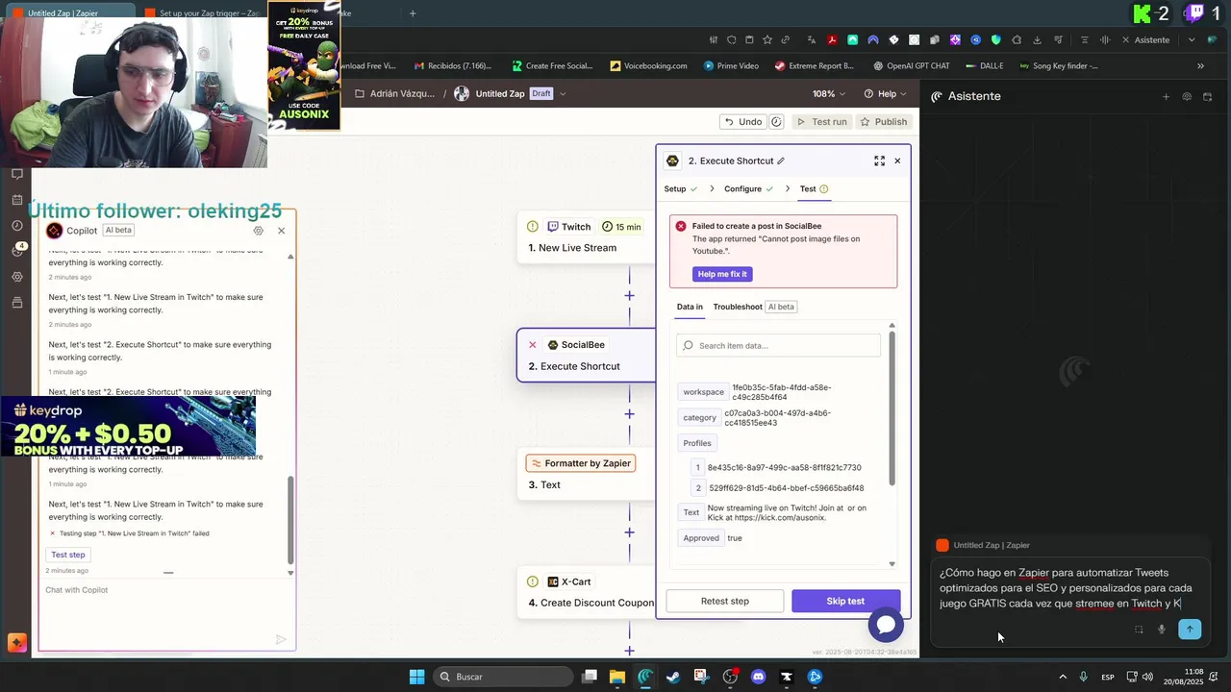
Task: Click the Adobe Acrobat extension icon
Action: coord(832,39)
